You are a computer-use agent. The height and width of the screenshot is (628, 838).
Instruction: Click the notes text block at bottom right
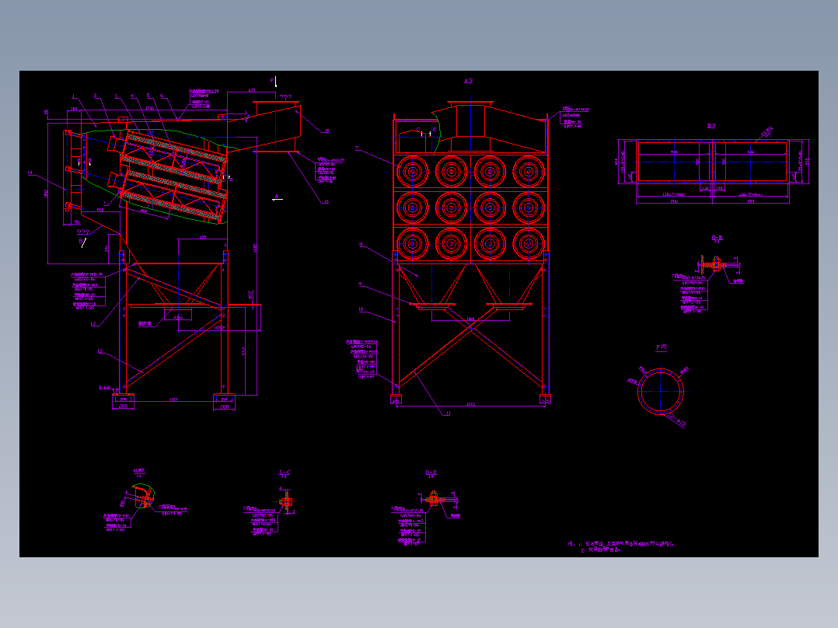coord(621,546)
